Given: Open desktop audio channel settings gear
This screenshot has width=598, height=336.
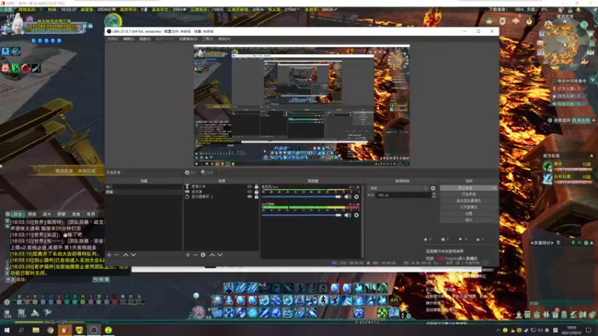Looking at the screenshot, I should tap(357, 215).
